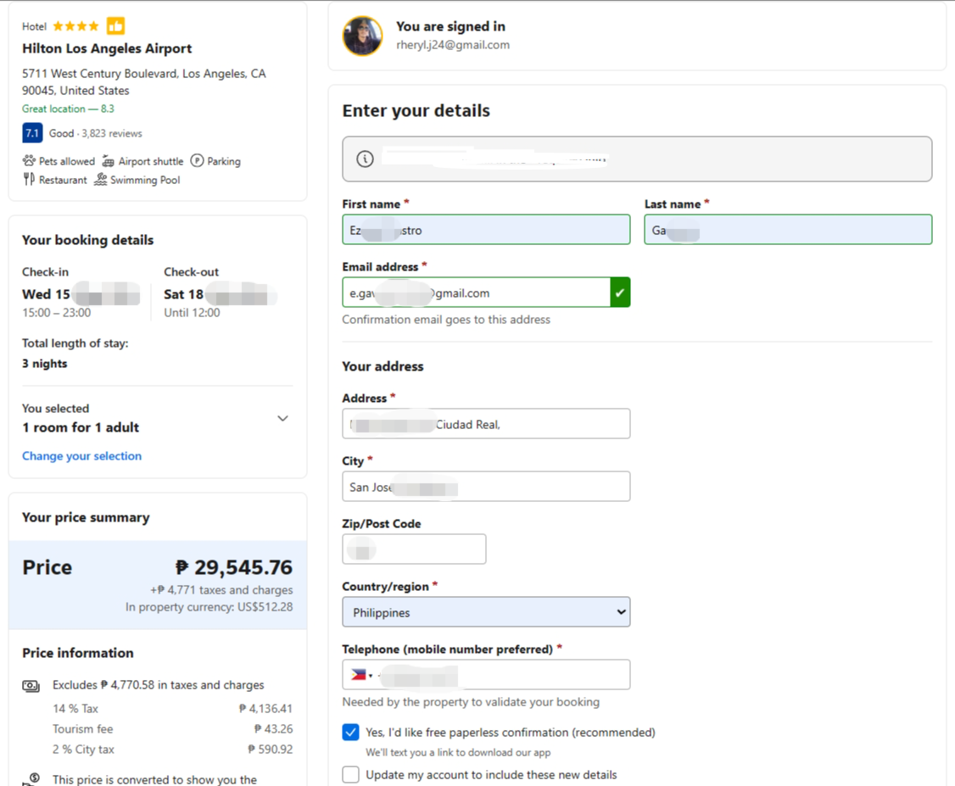Click the Airport shuttle icon
Screen dimensions: 955x786
pos(109,161)
